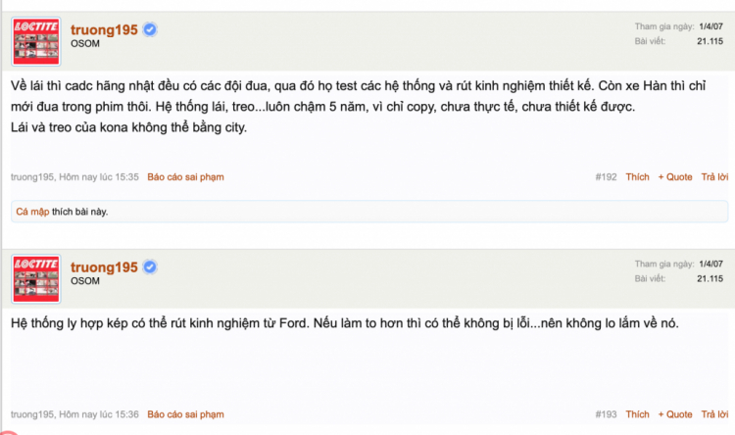
Task: Reply to post #192 via Trả lời
Action: tap(714, 177)
